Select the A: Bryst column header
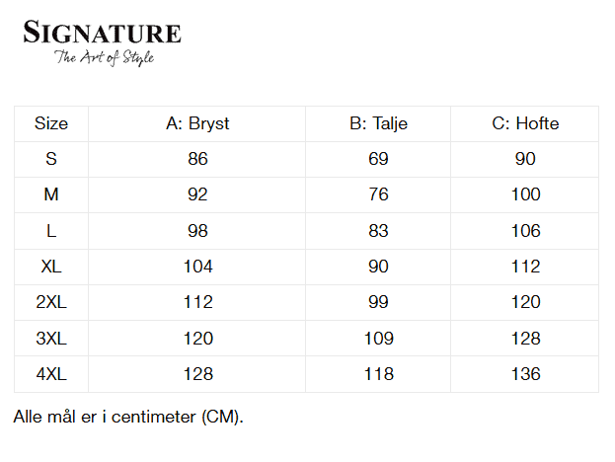This screenshot has width=615, height=462. coord(197,123)
